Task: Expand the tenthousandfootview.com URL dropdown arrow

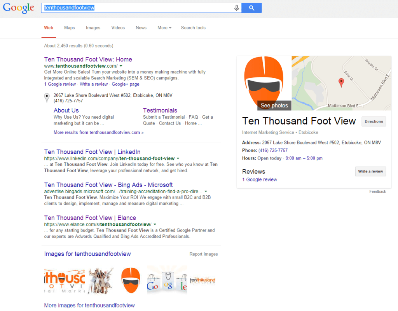Action: [121, 66]
